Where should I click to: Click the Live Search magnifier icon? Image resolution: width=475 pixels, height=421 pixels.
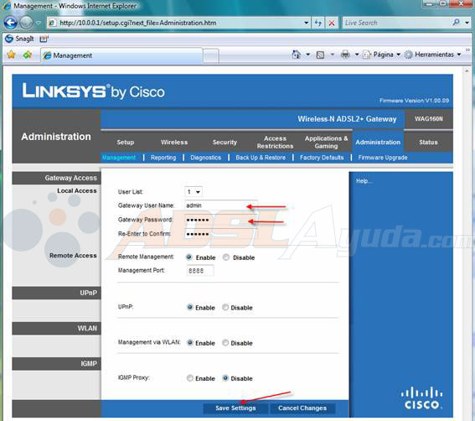tap(456, 23)
